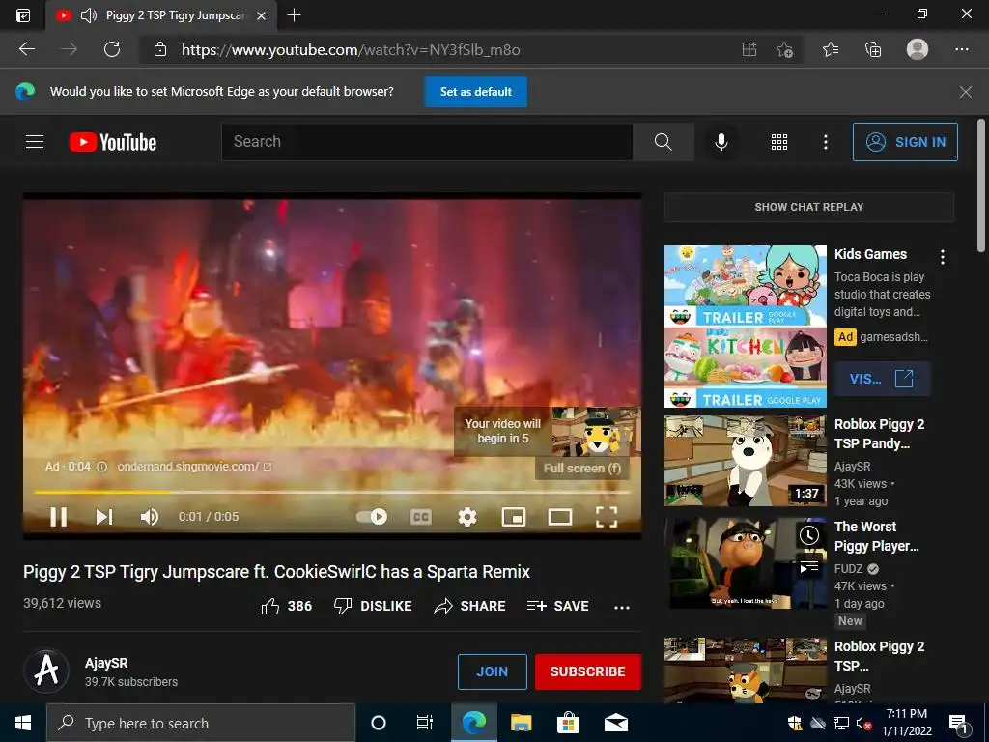Focus the YouTube Search input field
This screenshot has width=989, height=742.
coord(427,142)
